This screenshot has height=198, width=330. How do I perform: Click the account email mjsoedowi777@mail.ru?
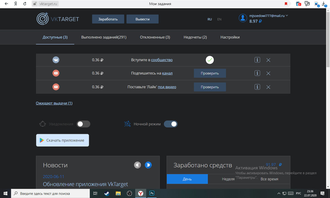[x=267, y=16]
